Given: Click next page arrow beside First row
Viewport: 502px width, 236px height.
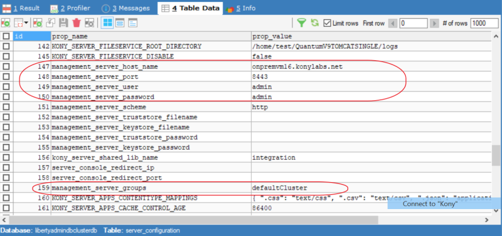Looking at the screenshot, I should (x=434, y=23).
